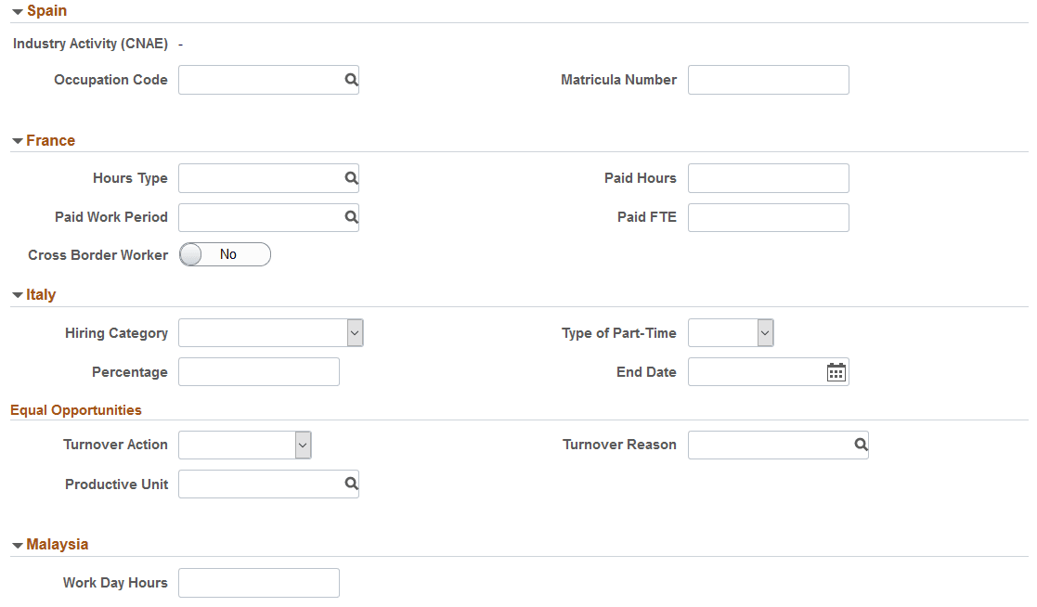This screenshot has height=607, width=1037.
Task: Toggle the Cross Border Worker switch
Action: click(x=225, y=254)
